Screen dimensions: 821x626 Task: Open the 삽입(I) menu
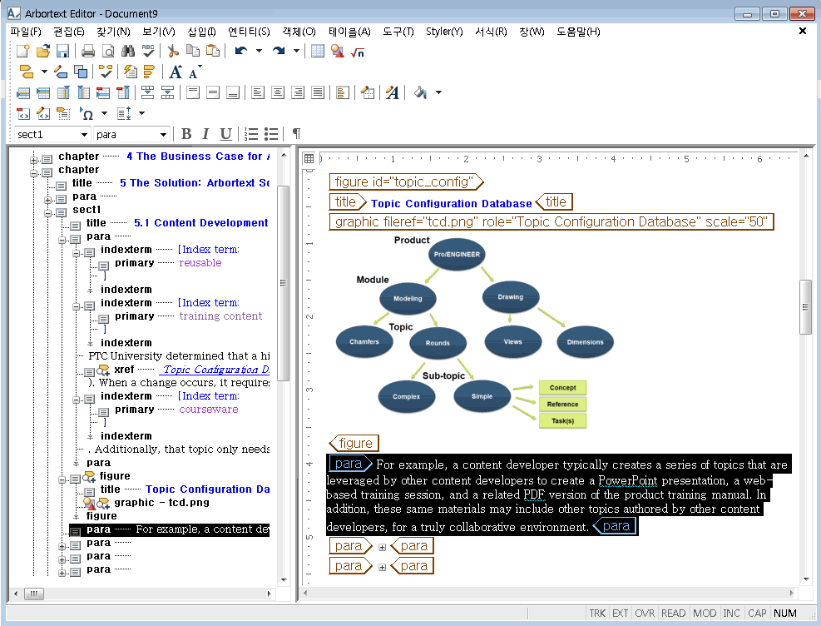point(201,32)
